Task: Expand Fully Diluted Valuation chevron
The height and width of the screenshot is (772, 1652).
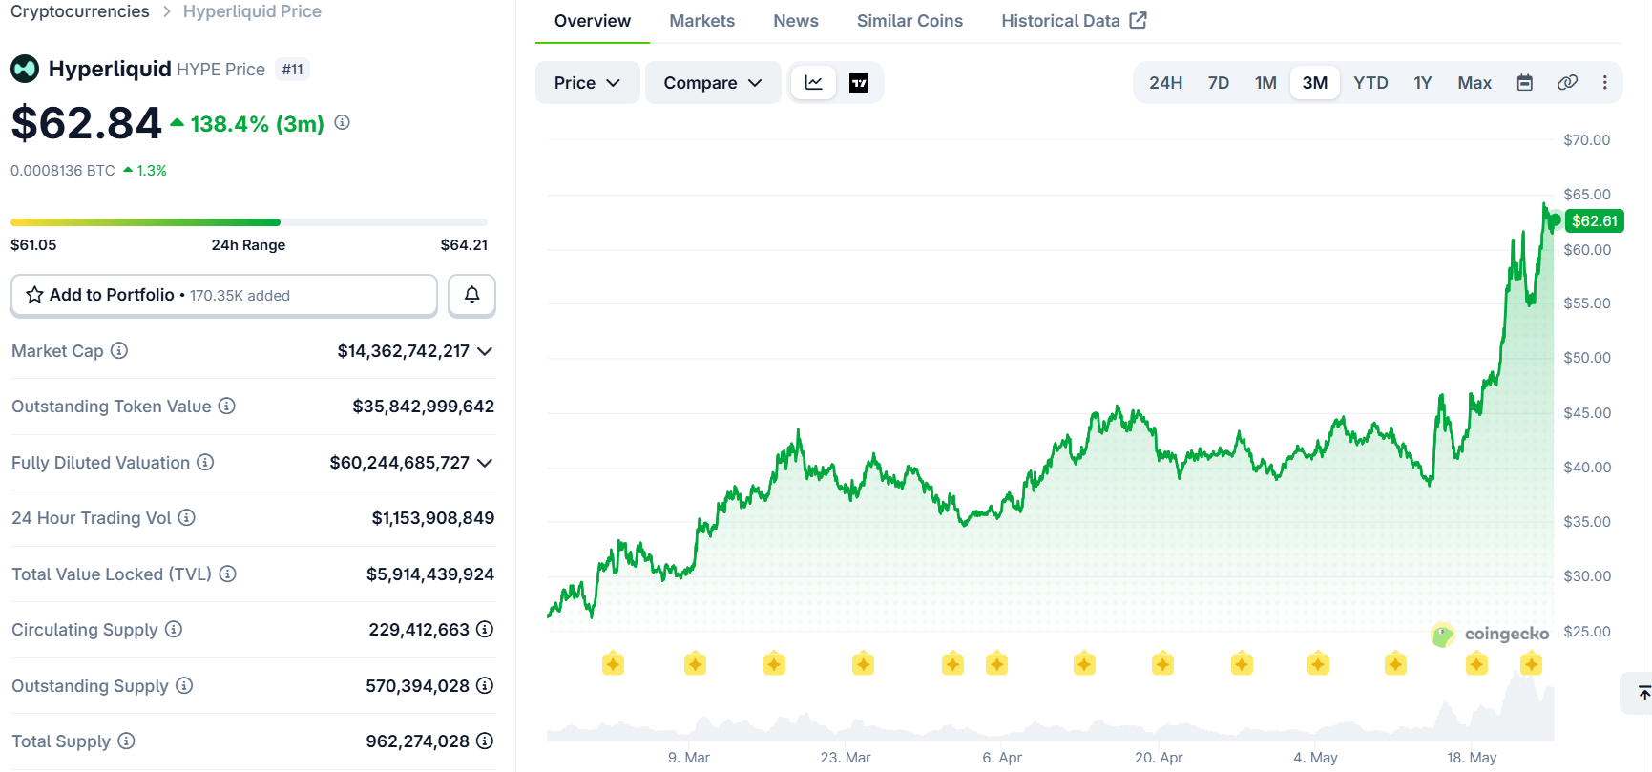Action: pyautogui.click(x=485, y=463)
